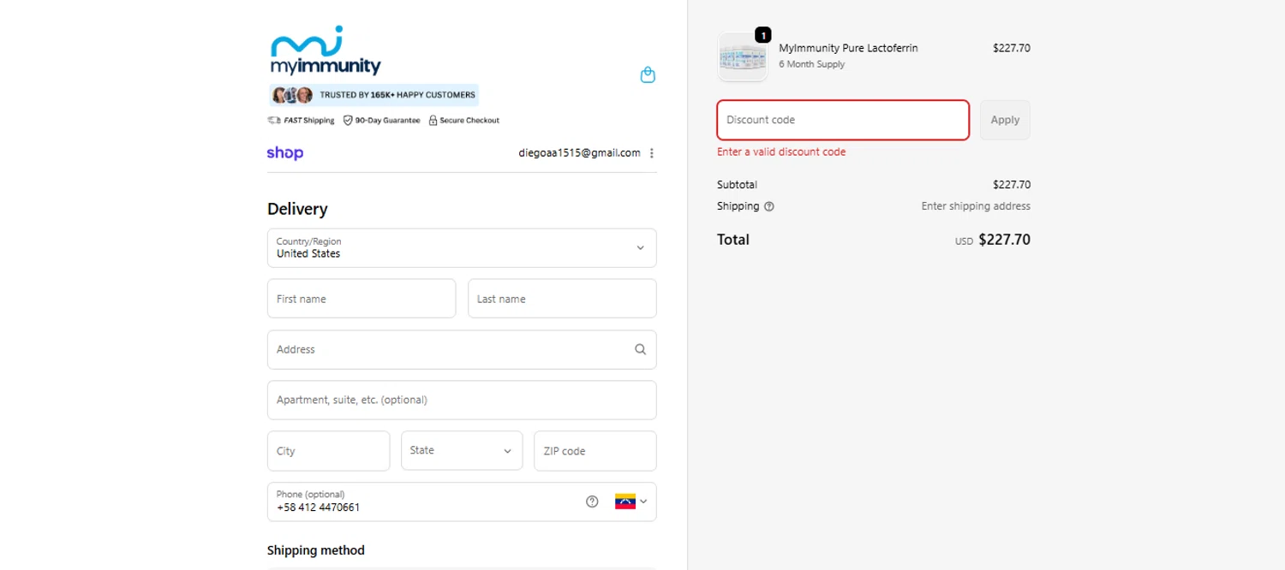This screenshot has height=570, width=1285.
Task: Click the 'Enter a valid discount code' error
Action: pyautogui.click(x=781, y=152)
